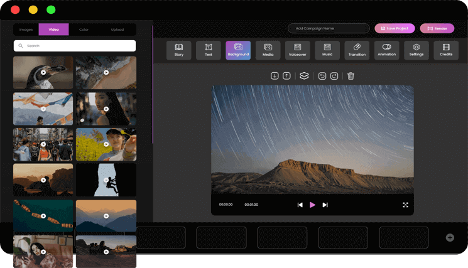Open the Settings gear panel
The image size is (468, 268).
click(x=416, y=50)
